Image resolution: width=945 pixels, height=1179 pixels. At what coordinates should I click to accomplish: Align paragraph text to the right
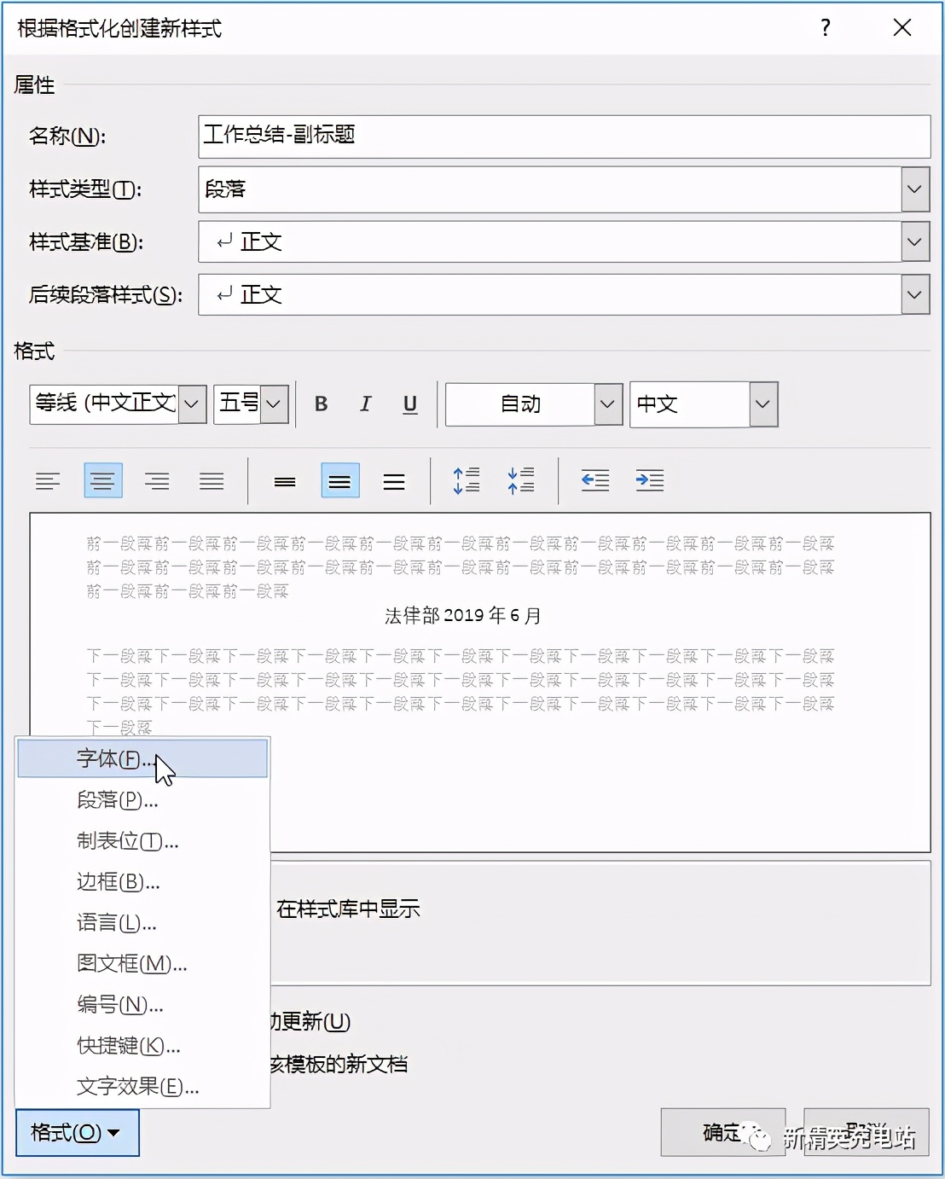coord(157,481)
